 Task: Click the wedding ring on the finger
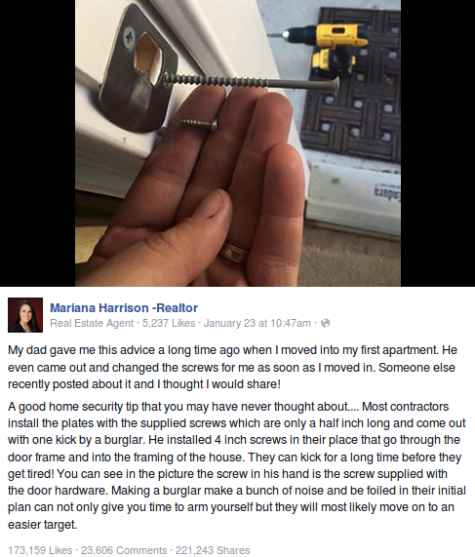pos(234,252)
